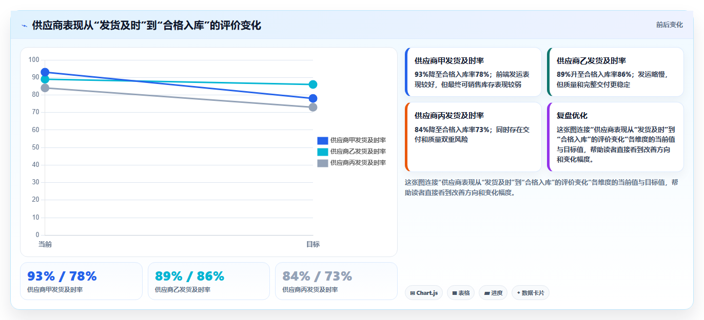Click the blue legend swatch for 供应商甲

pyautogui.click(x=323, y=140)
